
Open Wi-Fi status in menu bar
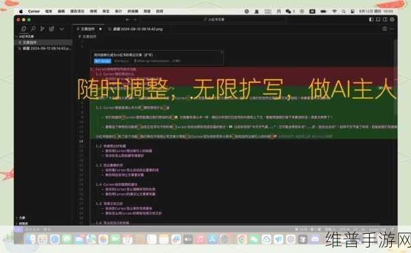pyautogui.click(x=334, y=11)
